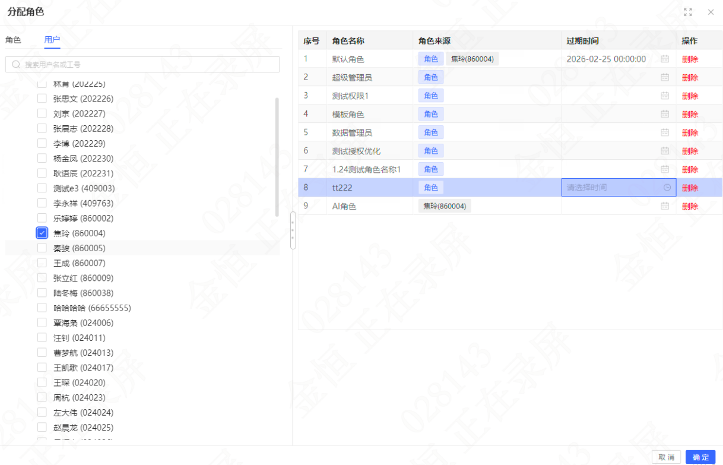Check the 秦骏 (860005) user checkbox
This screenshot has width=723, height=465.
point(42,248)
